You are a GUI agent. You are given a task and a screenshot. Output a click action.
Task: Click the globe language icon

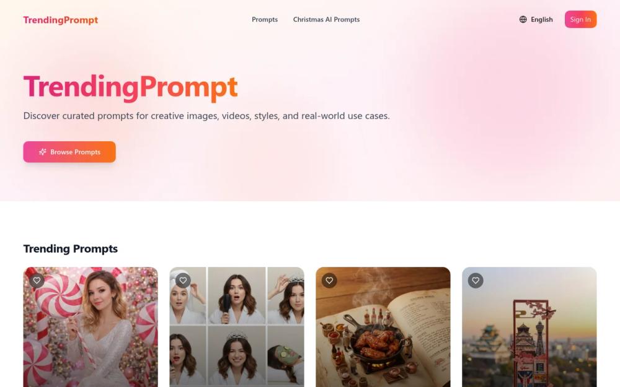(523, 19)
